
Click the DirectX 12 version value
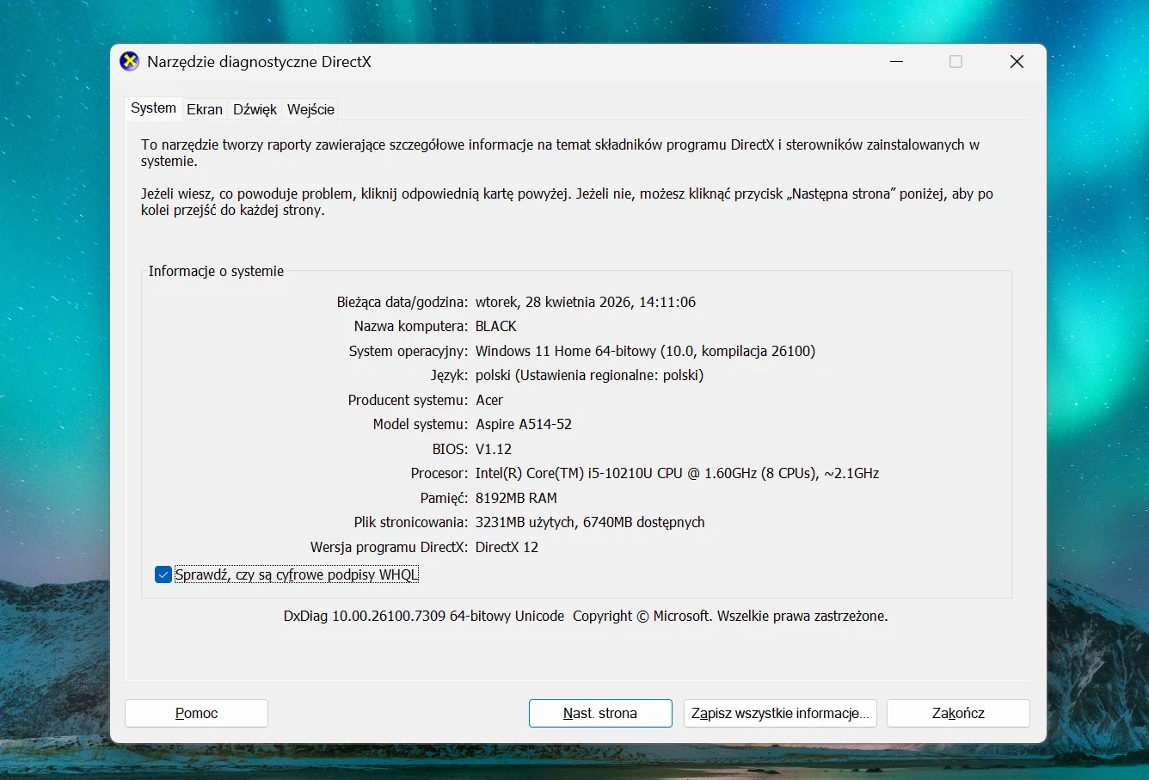[x=507, y=547]
